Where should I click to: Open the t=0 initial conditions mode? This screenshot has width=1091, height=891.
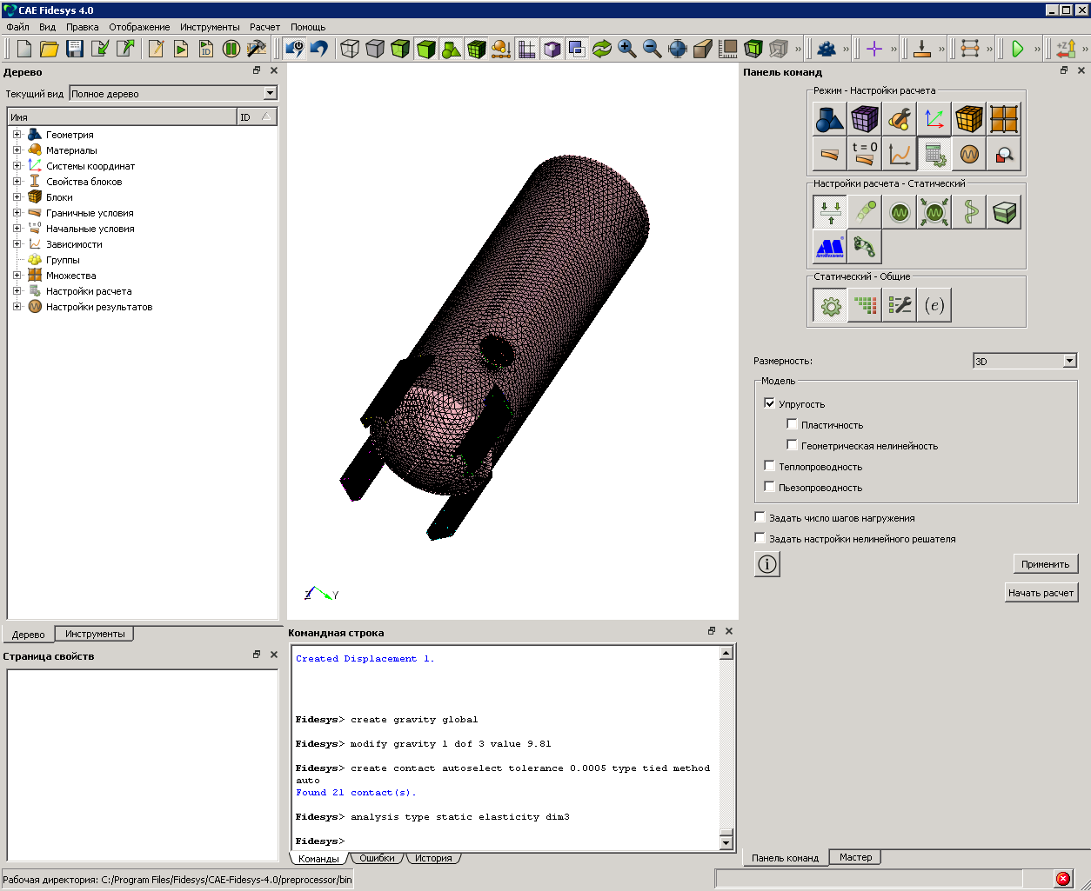pos(865,154)
